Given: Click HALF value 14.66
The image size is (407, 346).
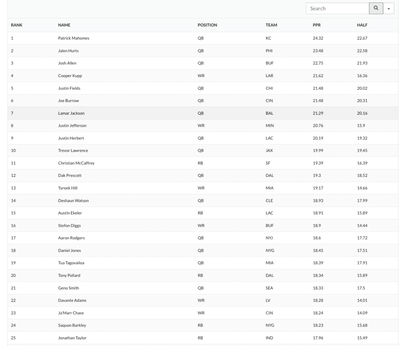Looking at the screenshot, I should click(362, 188).
